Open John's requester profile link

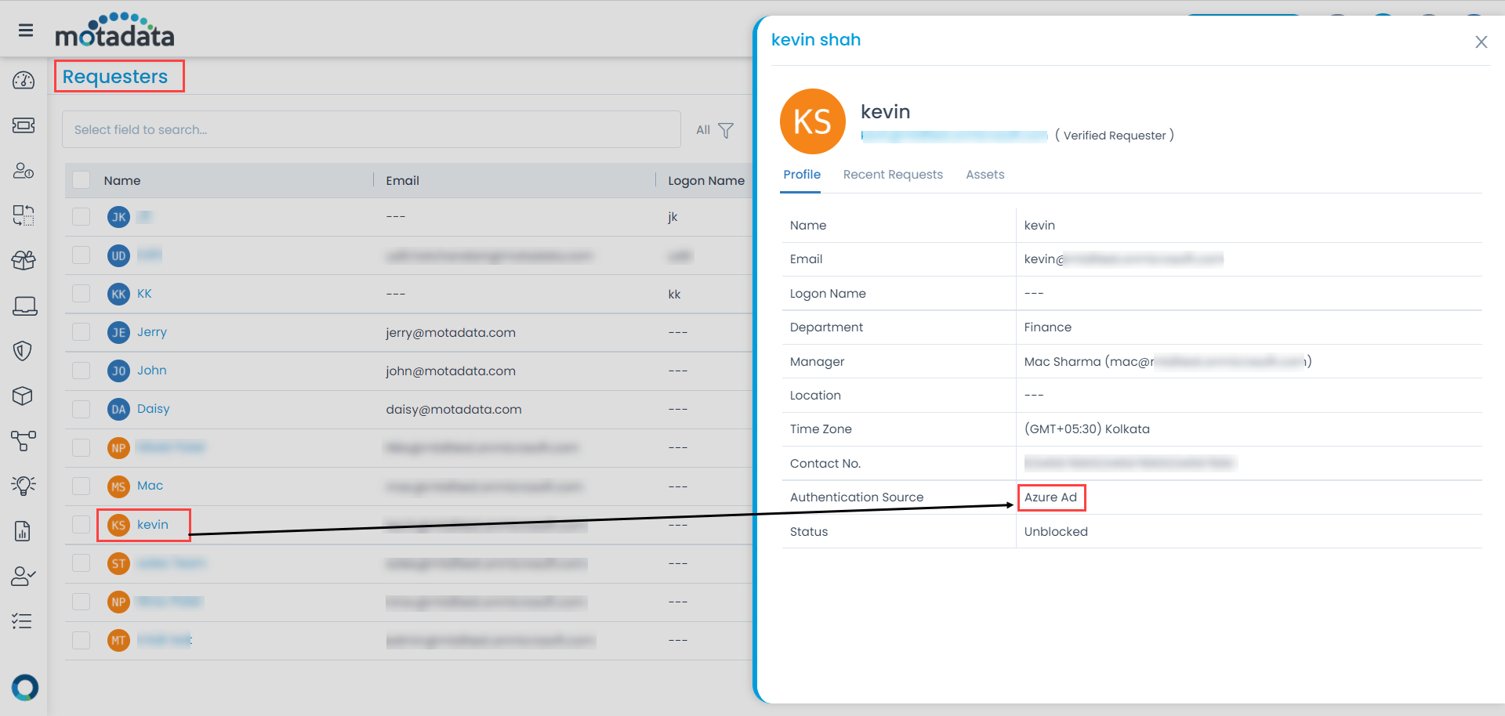click(x=152, y=370)
